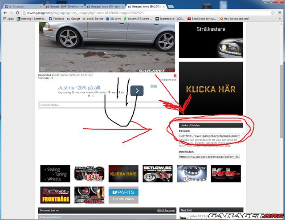Open the Apper apps shortcut

click(x=8, y=19)
